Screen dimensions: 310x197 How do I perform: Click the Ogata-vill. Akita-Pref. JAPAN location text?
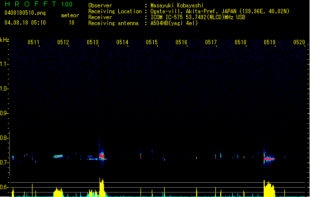tap(220, 11)
